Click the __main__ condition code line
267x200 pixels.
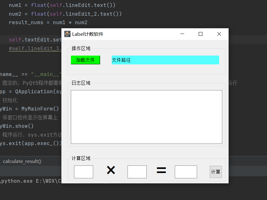click(31, 74)
